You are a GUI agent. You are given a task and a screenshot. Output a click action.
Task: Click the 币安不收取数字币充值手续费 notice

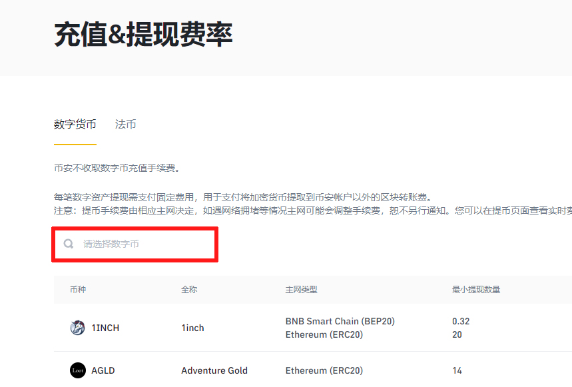point(117,168)
